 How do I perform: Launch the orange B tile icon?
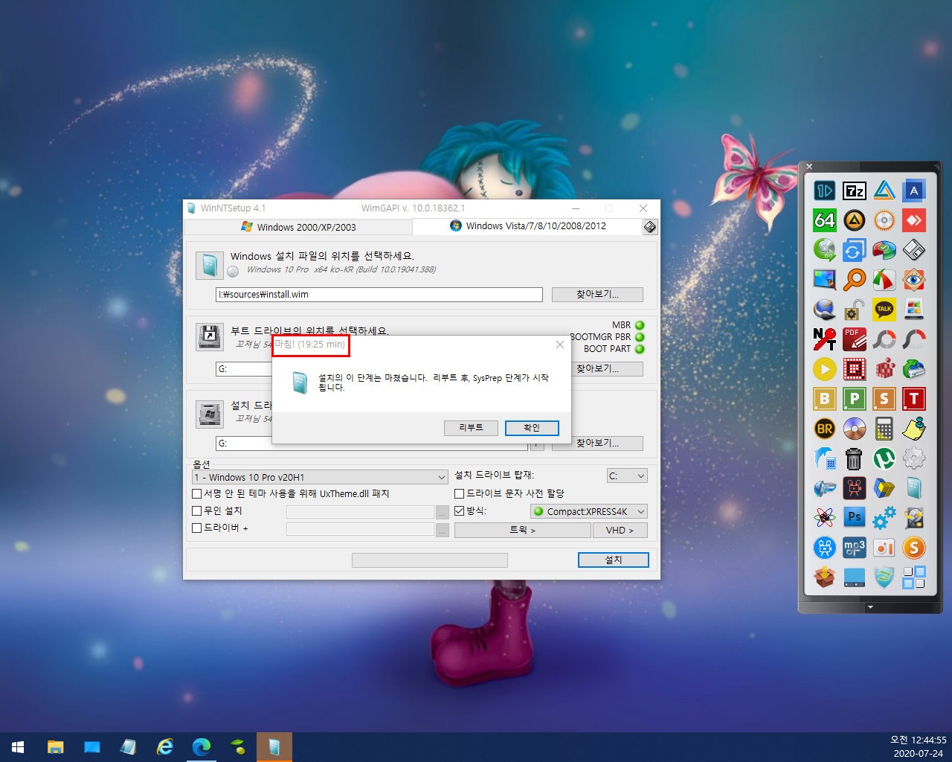[x=824, y=399]
